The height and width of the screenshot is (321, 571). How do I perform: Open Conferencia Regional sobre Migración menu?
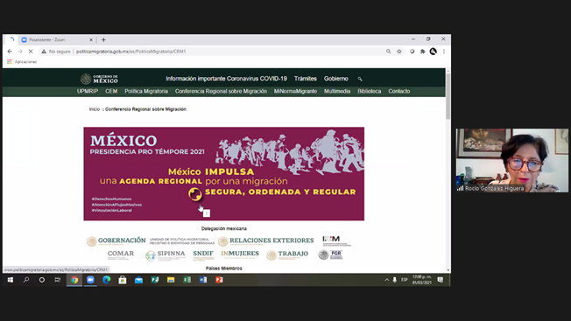pyautogui.click(x=221, y=91)
